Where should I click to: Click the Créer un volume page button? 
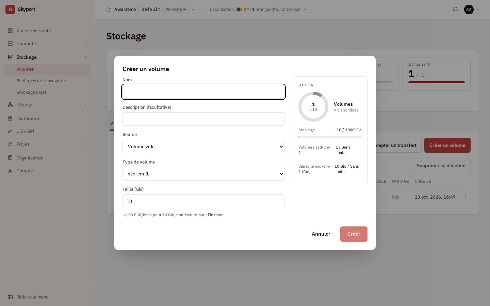tap(447, 145)
